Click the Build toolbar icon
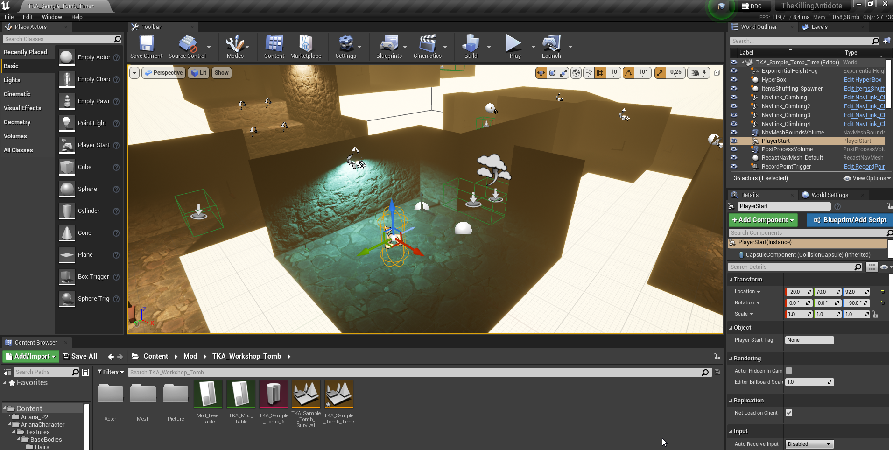 click(x=471, y=47)
